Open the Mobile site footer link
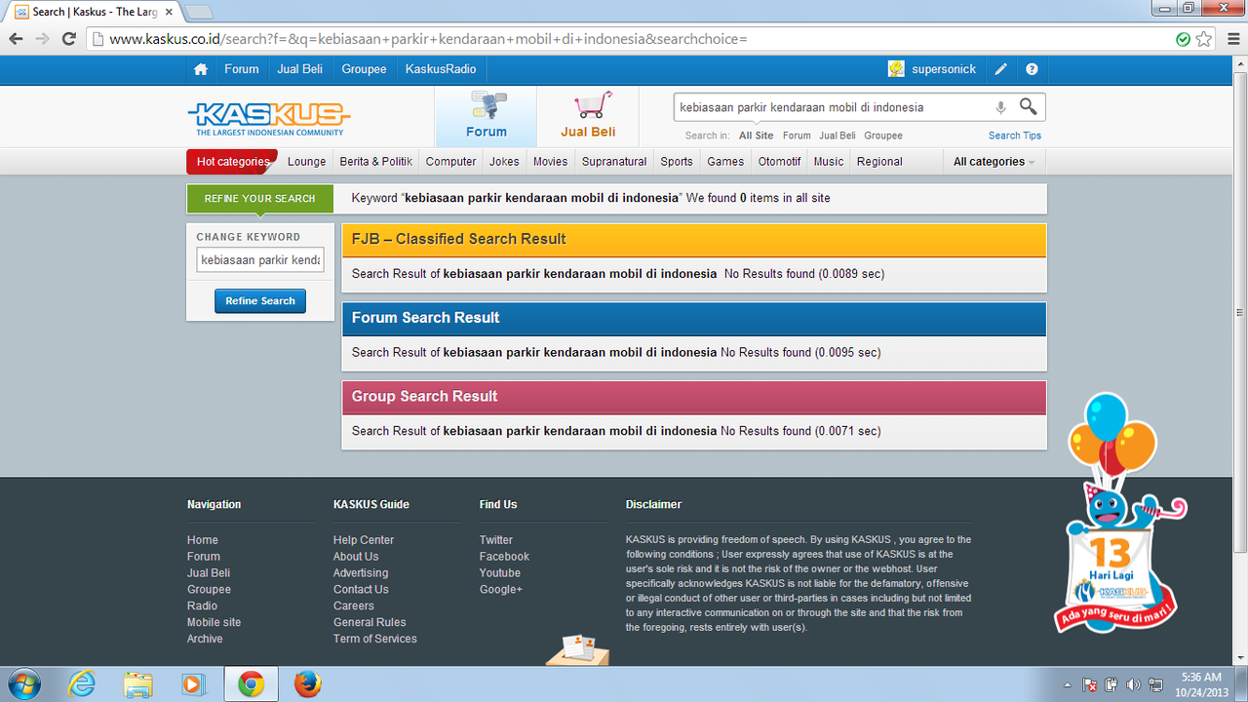This screenshot has height=702, width=1248. point(214,622)
